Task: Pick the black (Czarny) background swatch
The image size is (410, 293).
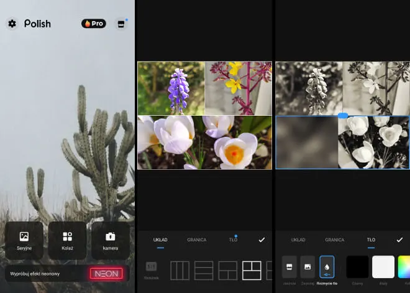Action: [357, 267]
